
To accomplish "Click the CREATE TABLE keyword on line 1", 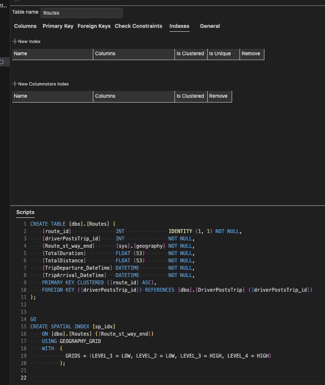I will point(48,224).
